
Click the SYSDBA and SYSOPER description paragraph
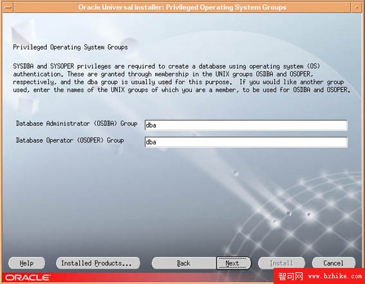[182, 78]
